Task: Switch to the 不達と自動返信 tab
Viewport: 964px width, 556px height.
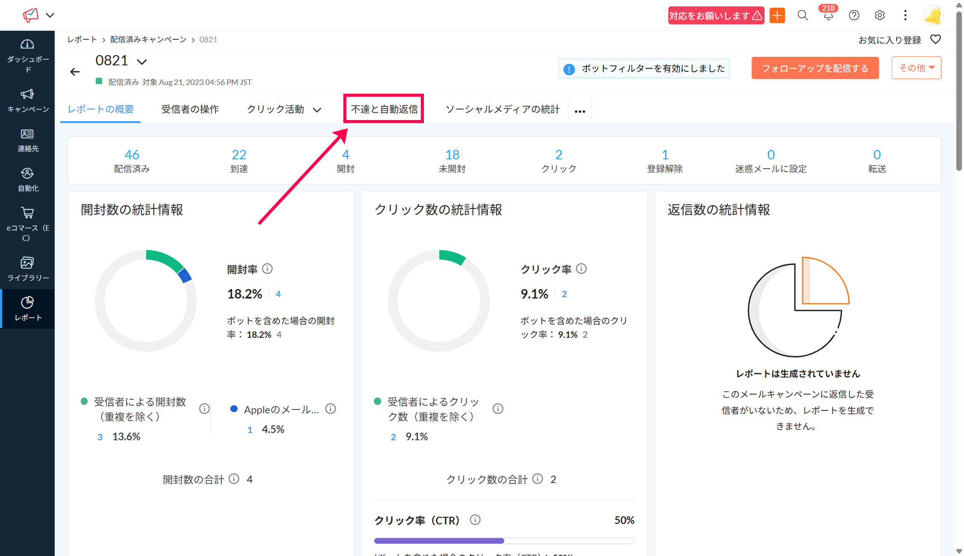Action: coord(384,109)
